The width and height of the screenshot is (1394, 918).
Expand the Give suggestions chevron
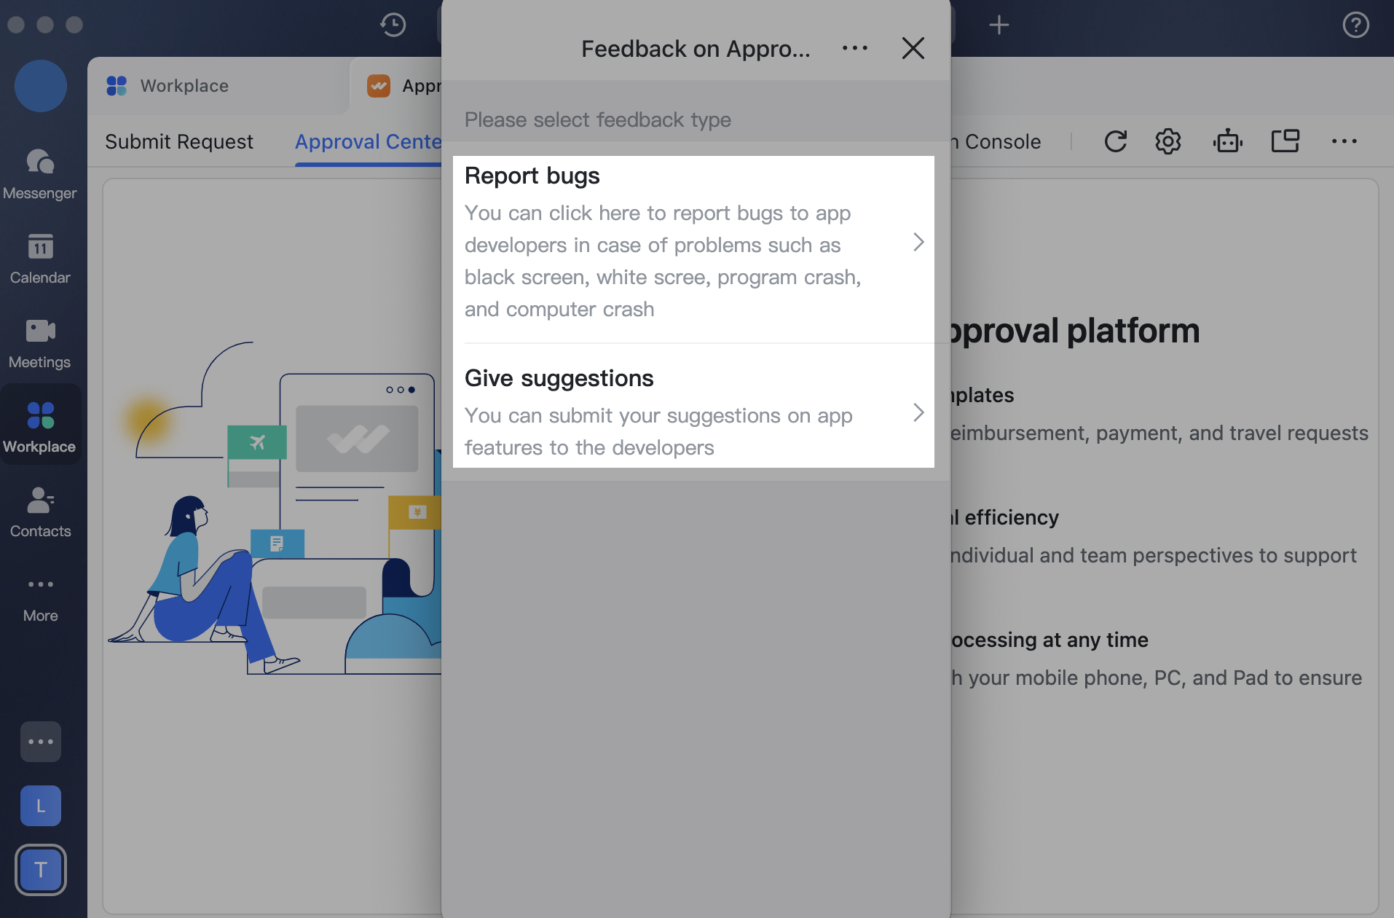point(917,413)
